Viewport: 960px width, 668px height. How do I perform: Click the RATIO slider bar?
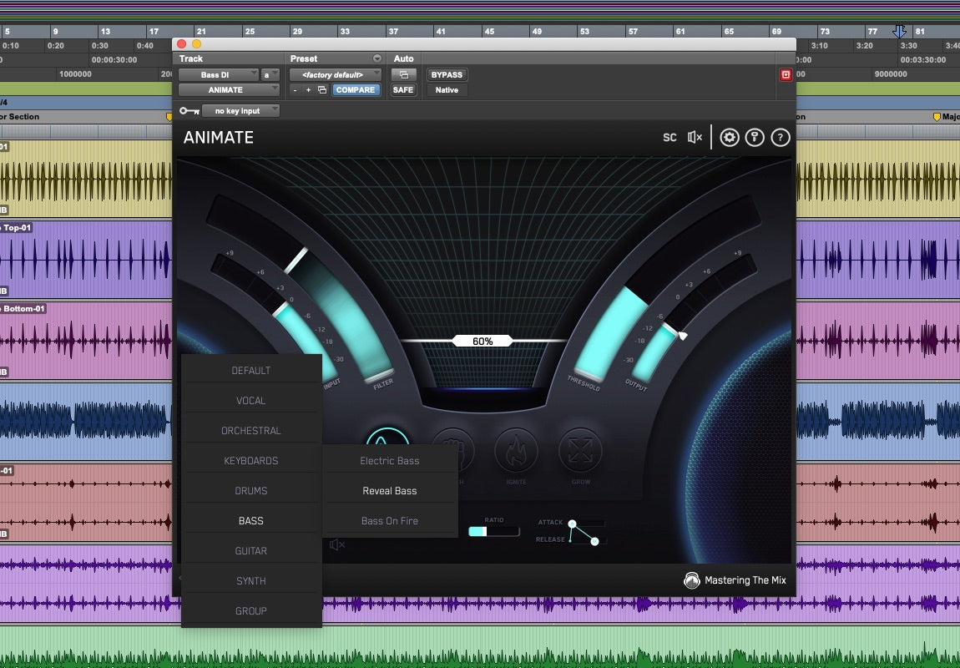click(x=493, y=531)
